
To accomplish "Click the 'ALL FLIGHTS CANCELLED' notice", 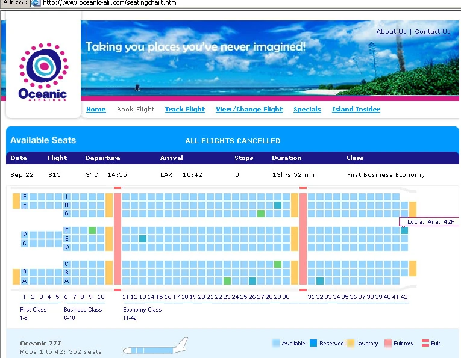I will pos(233,141).
